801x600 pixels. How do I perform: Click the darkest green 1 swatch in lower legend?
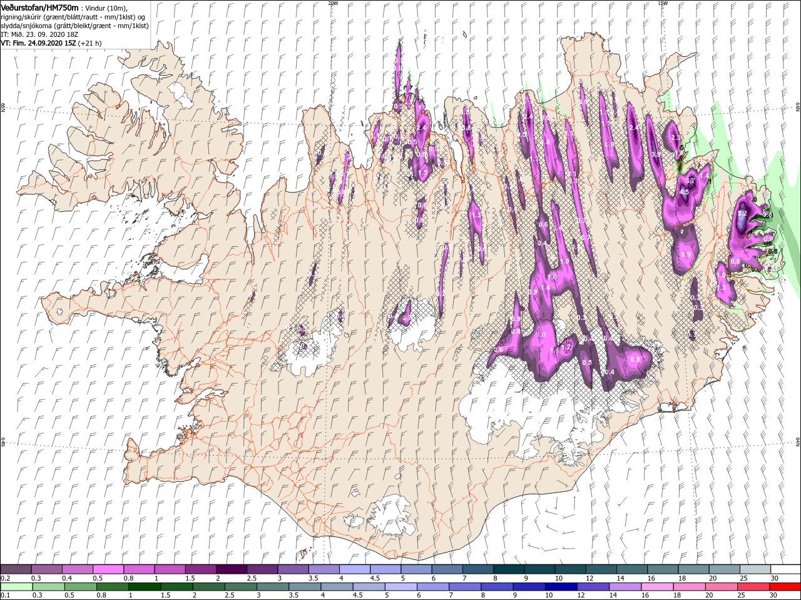tap(145, 587)
